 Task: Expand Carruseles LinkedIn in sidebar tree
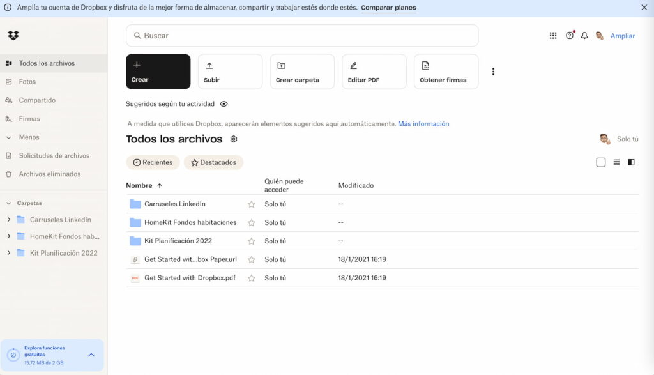tap(8, 219)
